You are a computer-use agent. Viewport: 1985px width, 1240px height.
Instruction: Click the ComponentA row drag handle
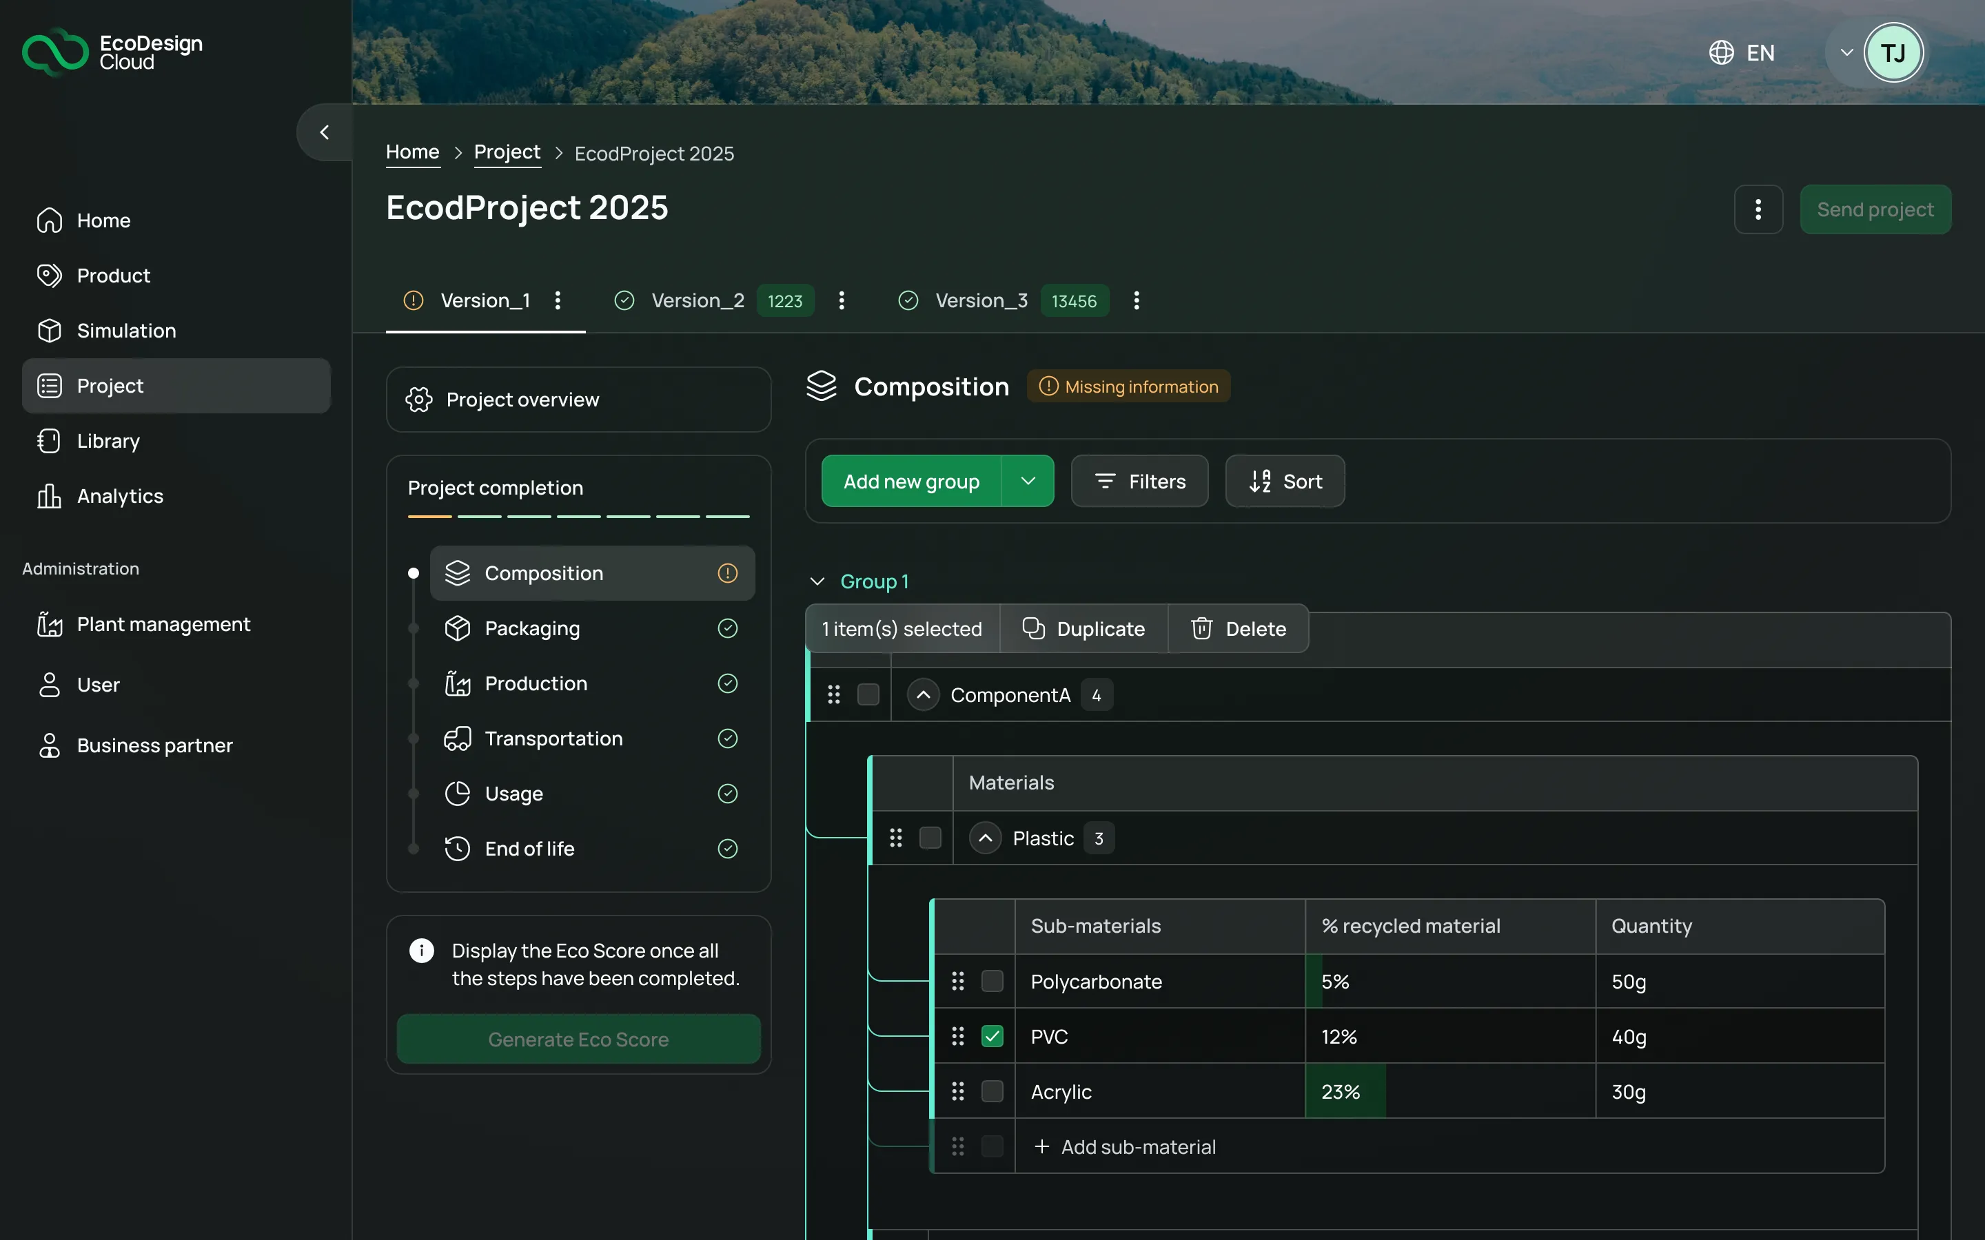[x=834, y=694]
